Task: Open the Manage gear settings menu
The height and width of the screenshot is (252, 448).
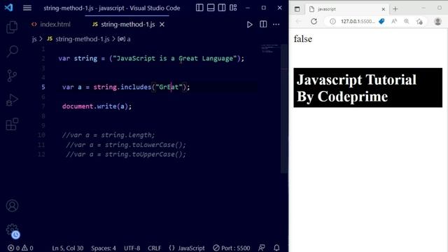Action: tap(12, 230)
